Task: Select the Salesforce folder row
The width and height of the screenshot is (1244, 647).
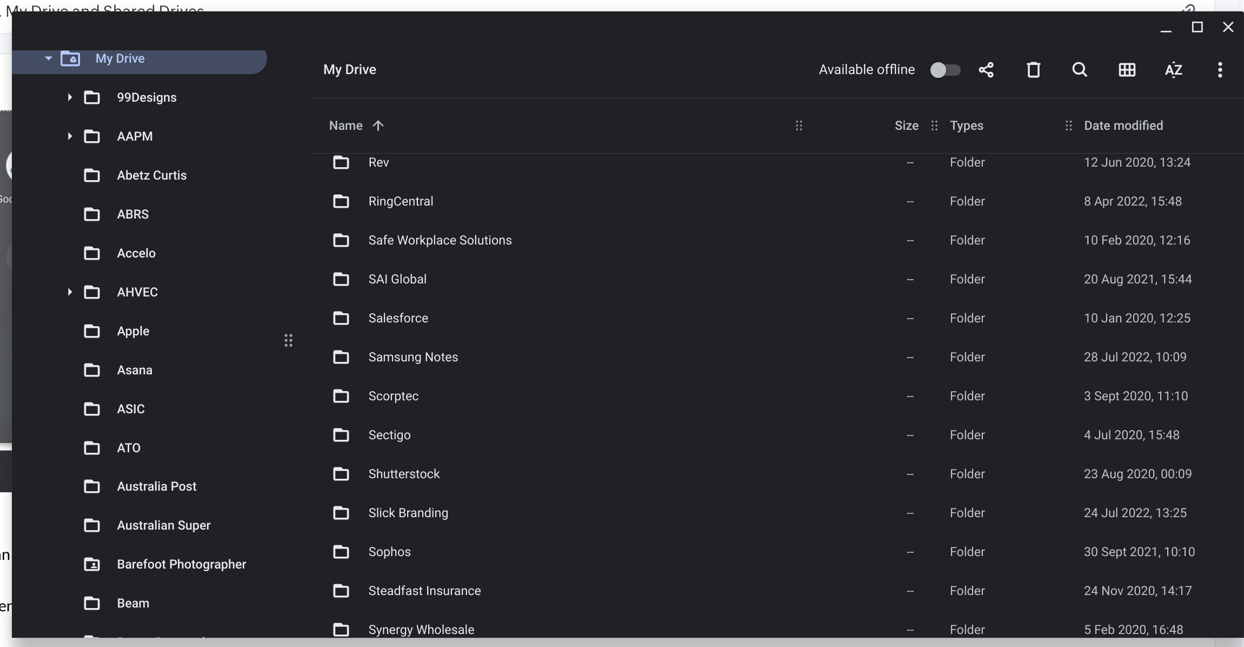Action: (x=398, y=318)
